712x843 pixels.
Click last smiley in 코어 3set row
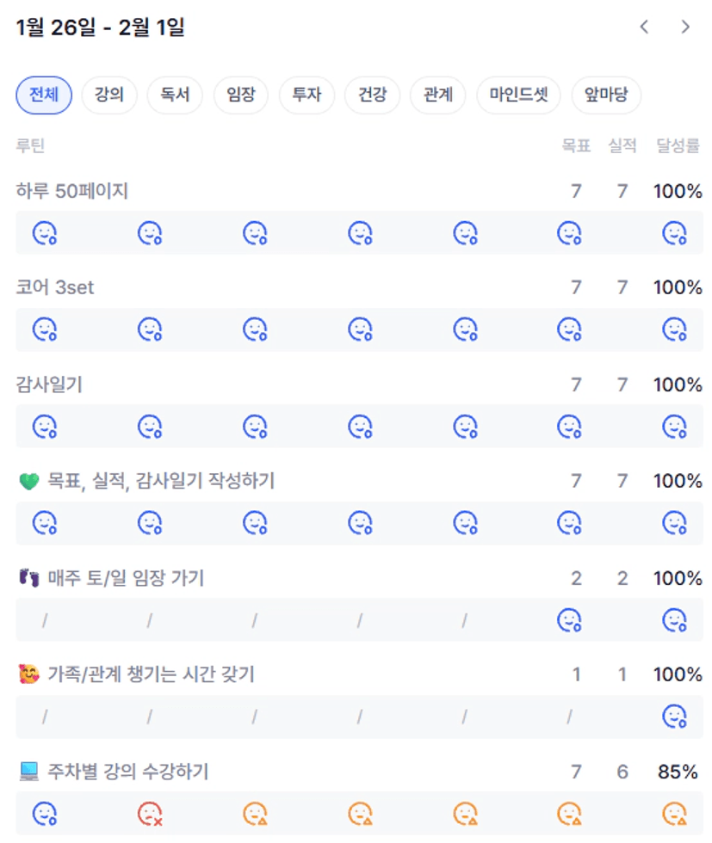pos(674,329)
